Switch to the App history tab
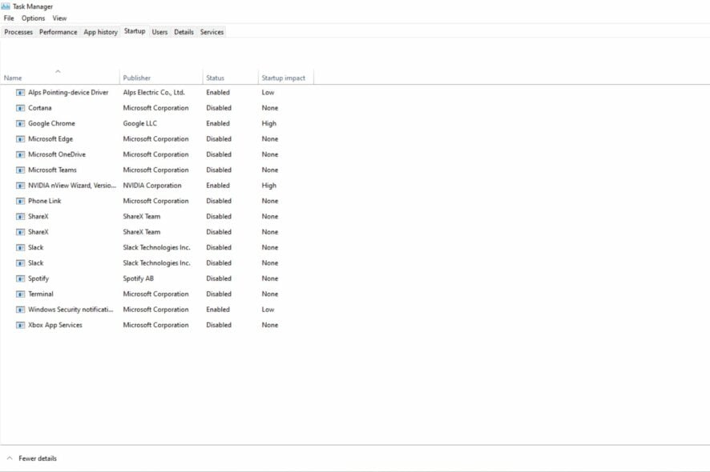This screenshot has width=710, height=472. click(x=100, y=32)
